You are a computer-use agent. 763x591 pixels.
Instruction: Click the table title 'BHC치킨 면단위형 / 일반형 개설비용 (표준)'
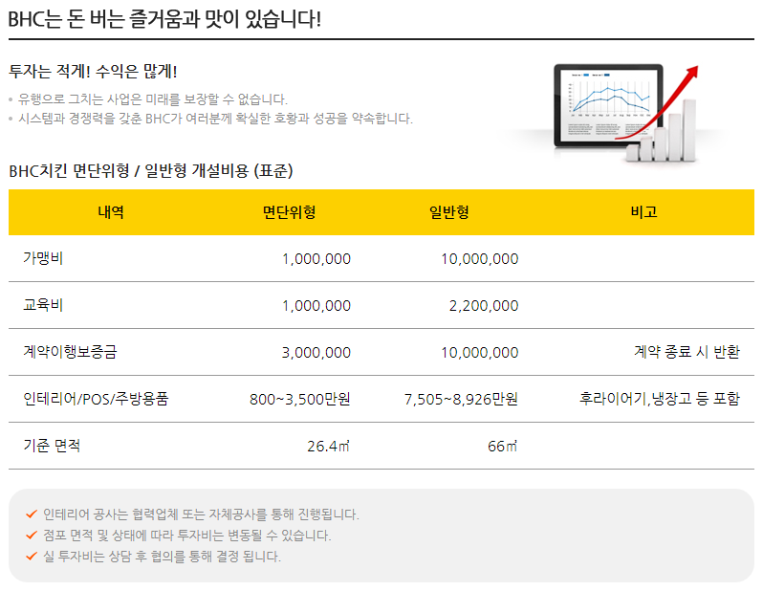[151, 171]
